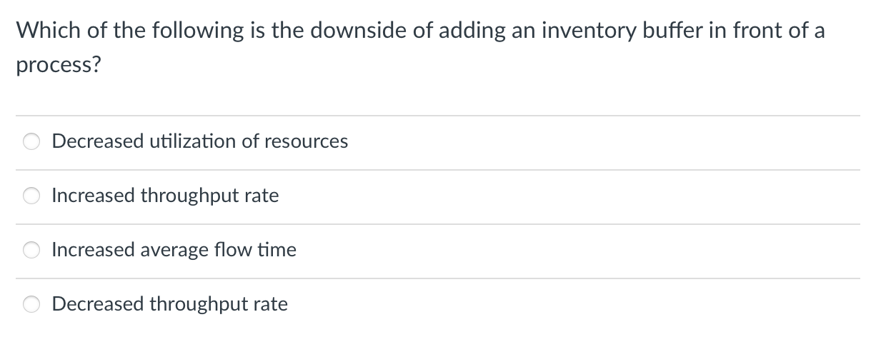Viewport: 876px width, 347px height.
Task: Mark the Decreased throughput rate radio button
Action: point(33,305)
